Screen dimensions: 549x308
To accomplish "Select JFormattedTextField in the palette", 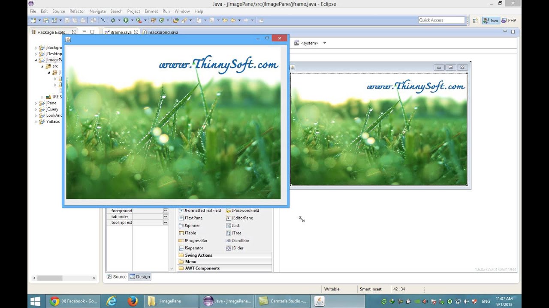I will click(x=200, y=210).
